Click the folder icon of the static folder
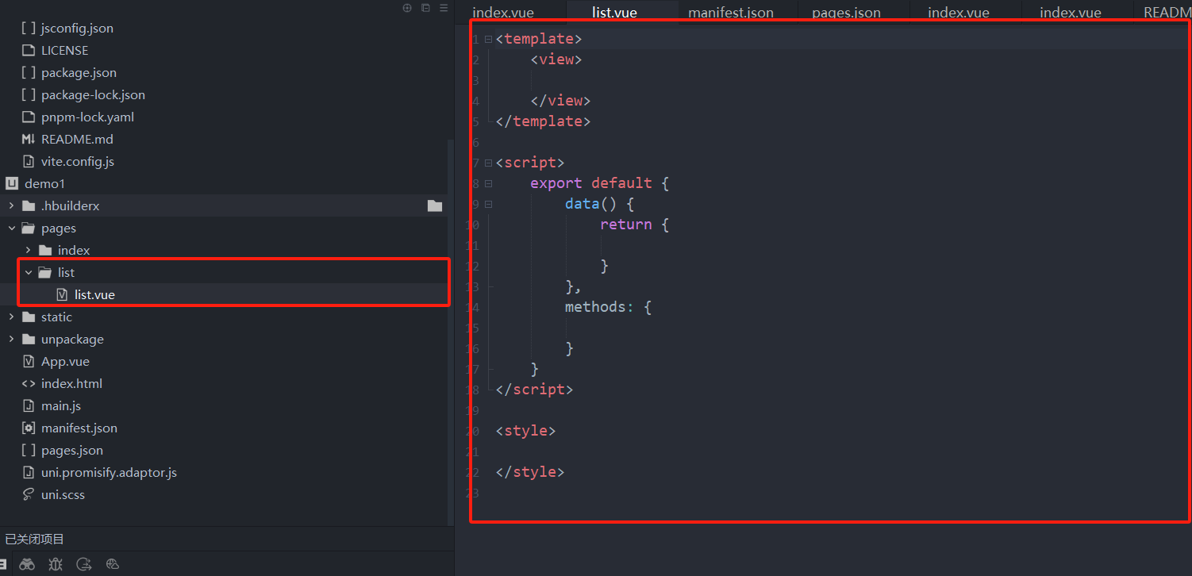 click(29, 317)
